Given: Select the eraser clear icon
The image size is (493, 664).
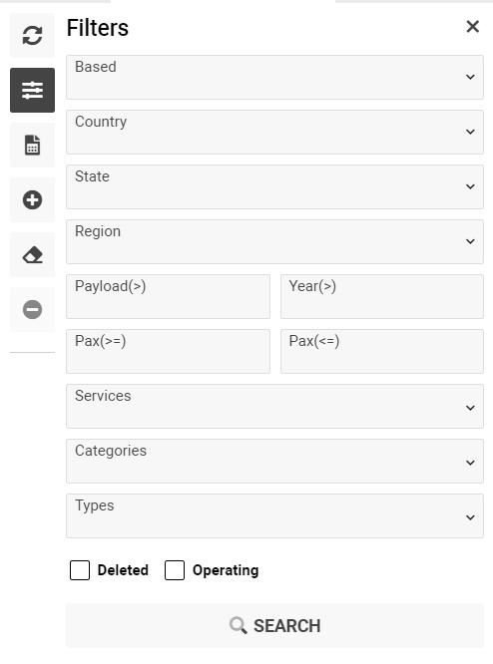Looking at the screenshot, I should click(32, 255).
